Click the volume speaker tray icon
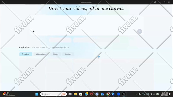 point(154,94)
